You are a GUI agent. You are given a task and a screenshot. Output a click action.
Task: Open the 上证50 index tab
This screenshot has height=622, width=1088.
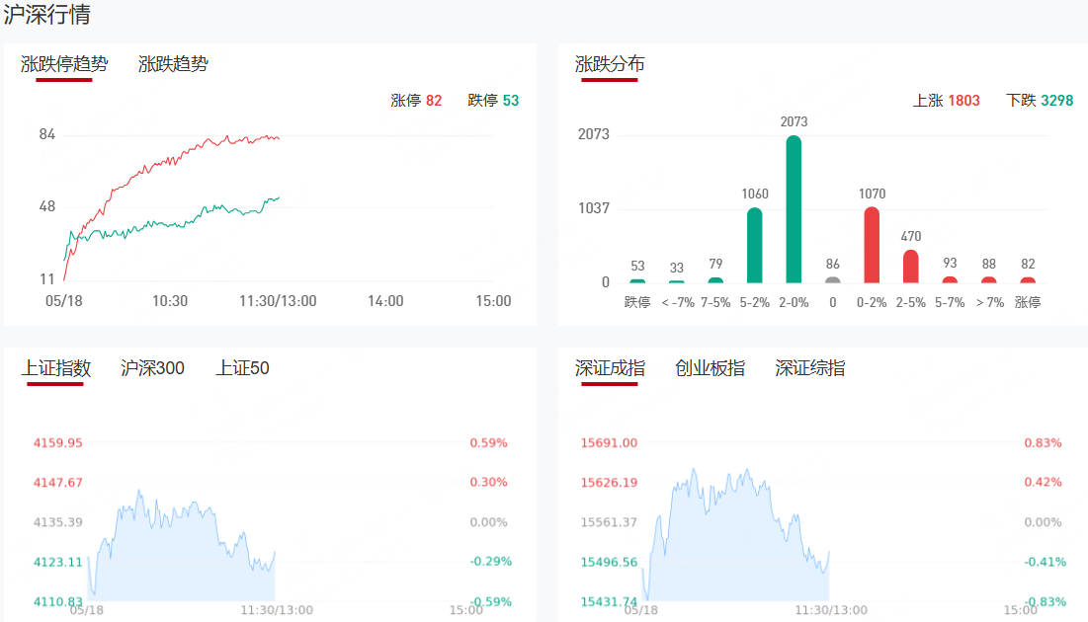(x=242, y=368)
